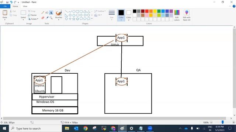Click the Select rectangle icon
The image size is (236, 132).
click(23, 13)
